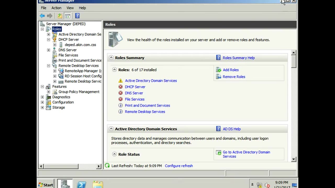The height and width of the screenshot is (188, 335).
Task: Click the Roles Summary Help icon
Action: pyautogui.click(x=218, y=58)
